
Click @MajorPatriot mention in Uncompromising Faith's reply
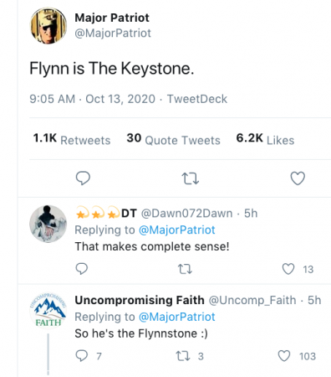click(x=176, y=317)
